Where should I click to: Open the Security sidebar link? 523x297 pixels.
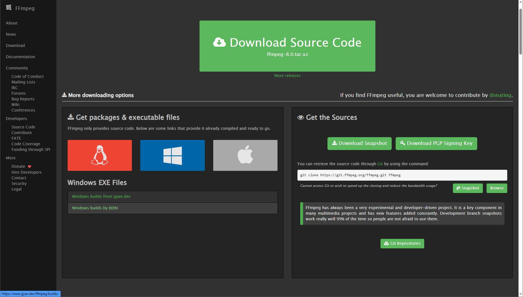19,183
